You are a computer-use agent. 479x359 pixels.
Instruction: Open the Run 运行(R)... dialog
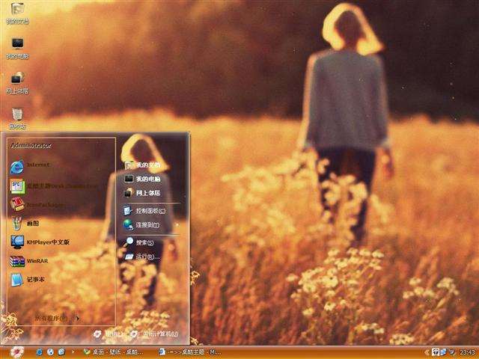(x=142, y=257)
